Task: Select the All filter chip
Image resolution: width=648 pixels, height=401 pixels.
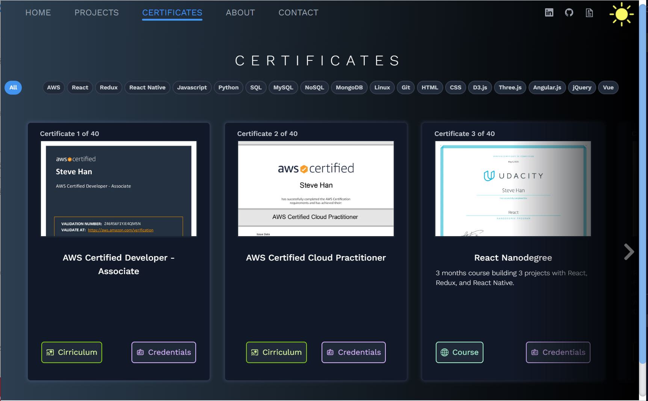Action: (x=13, y=87)
